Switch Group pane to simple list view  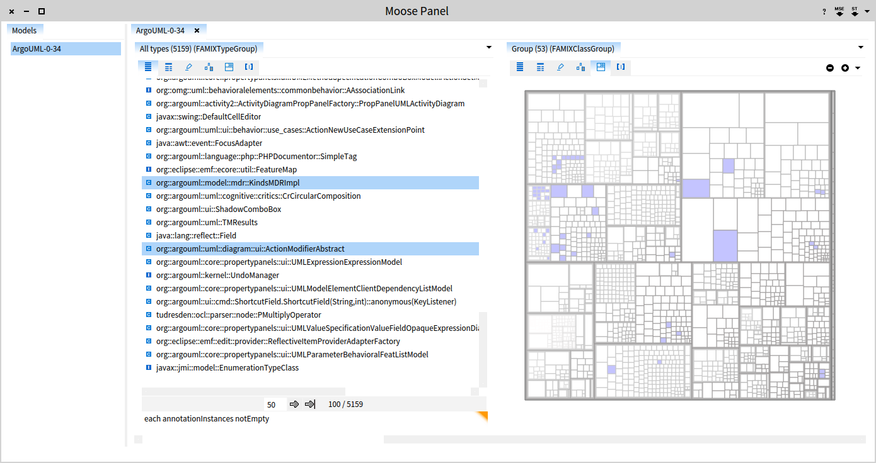[520, 67]
